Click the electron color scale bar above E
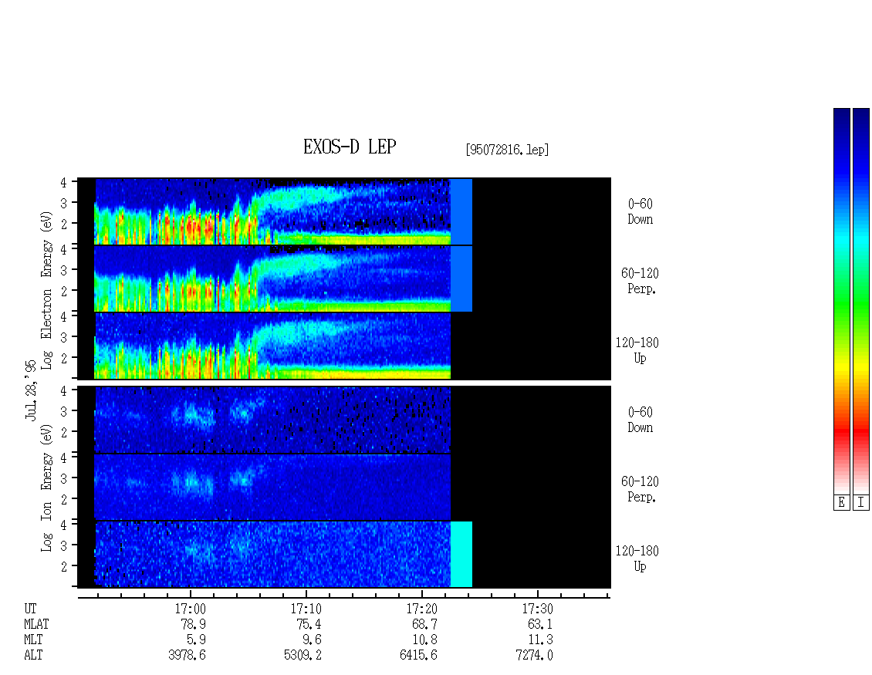 pos(841,301)
